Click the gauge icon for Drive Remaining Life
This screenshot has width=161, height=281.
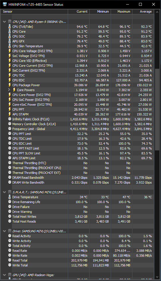point(10,202)
